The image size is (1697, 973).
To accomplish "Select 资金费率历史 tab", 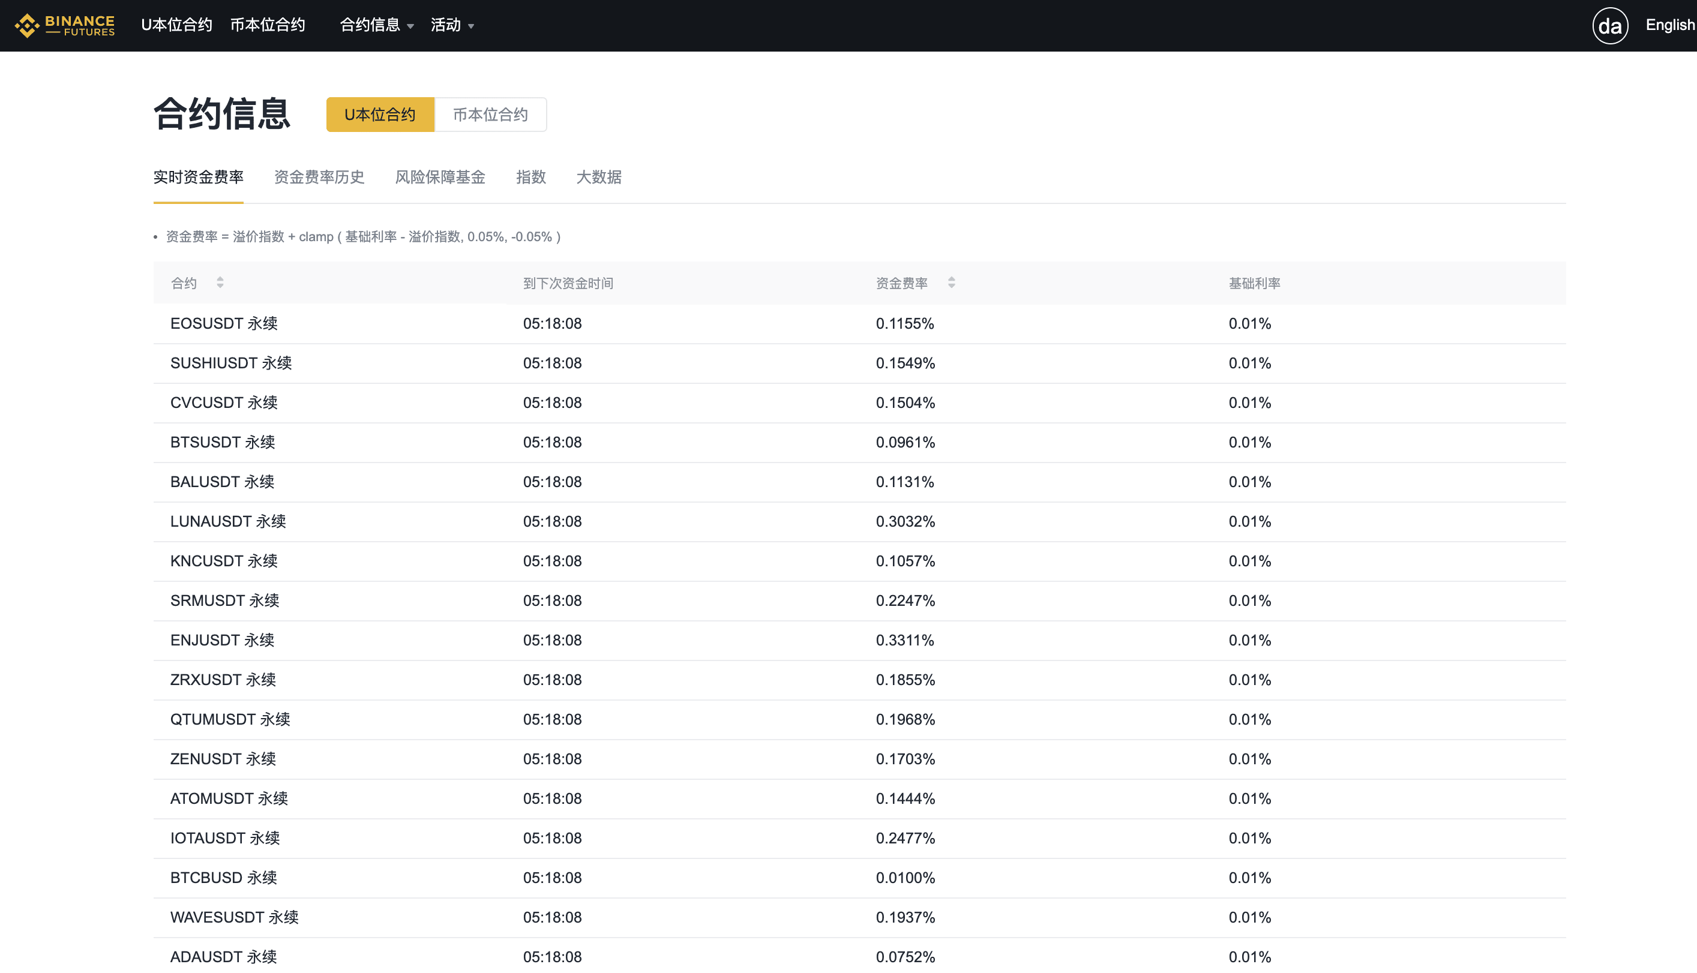I will [319, 177].
